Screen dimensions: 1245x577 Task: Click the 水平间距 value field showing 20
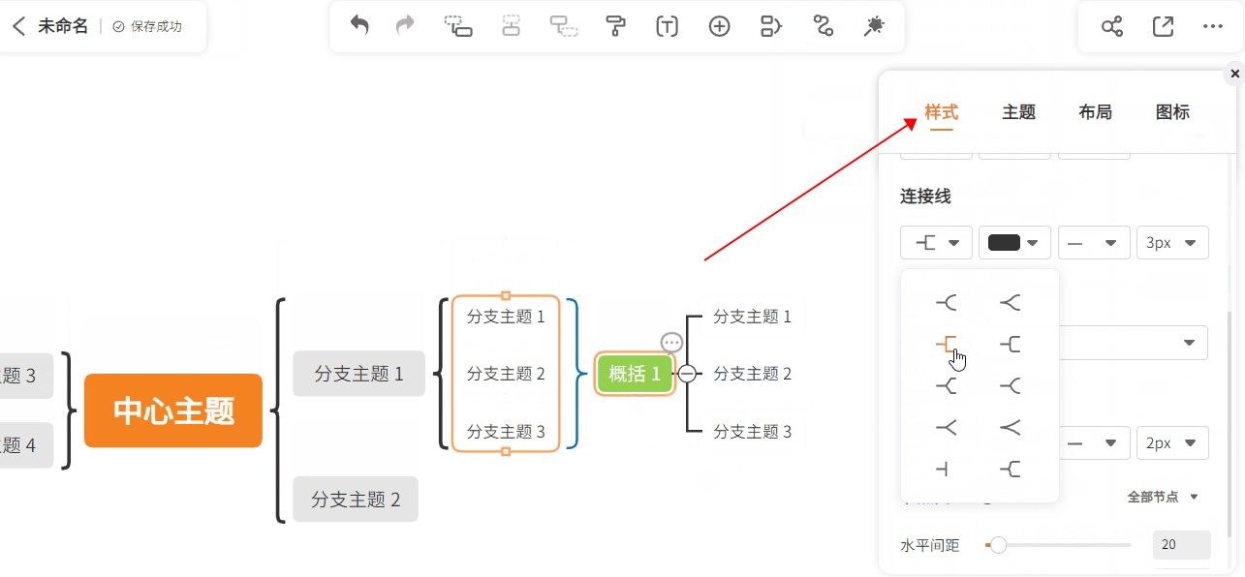pyautogui.click(x=1181, y=545)
